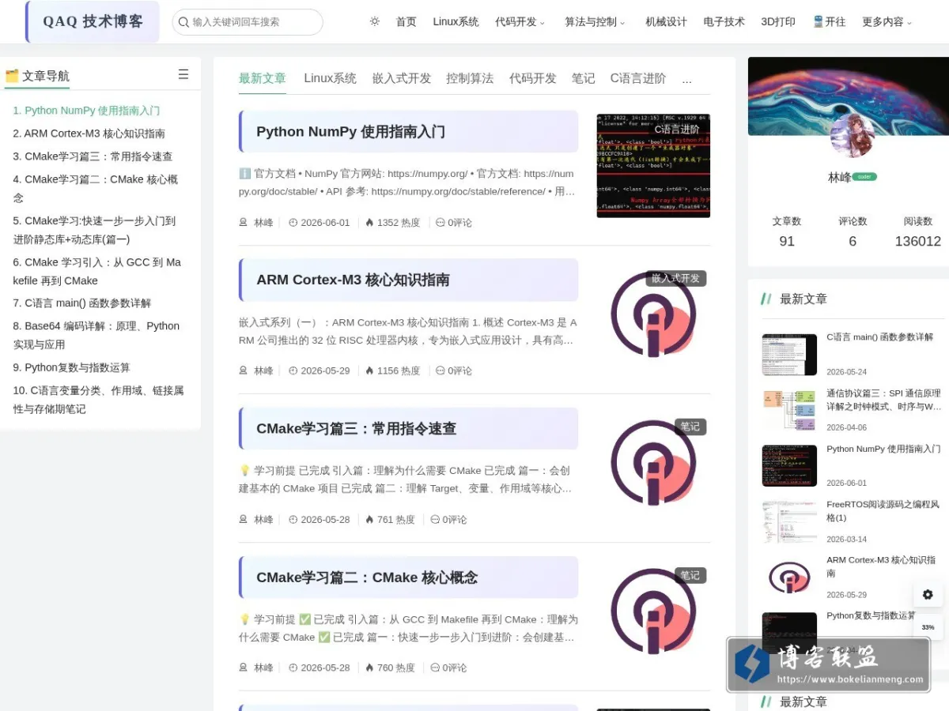Click the comment icon on CMake学习篇二 article

(435, 668)
